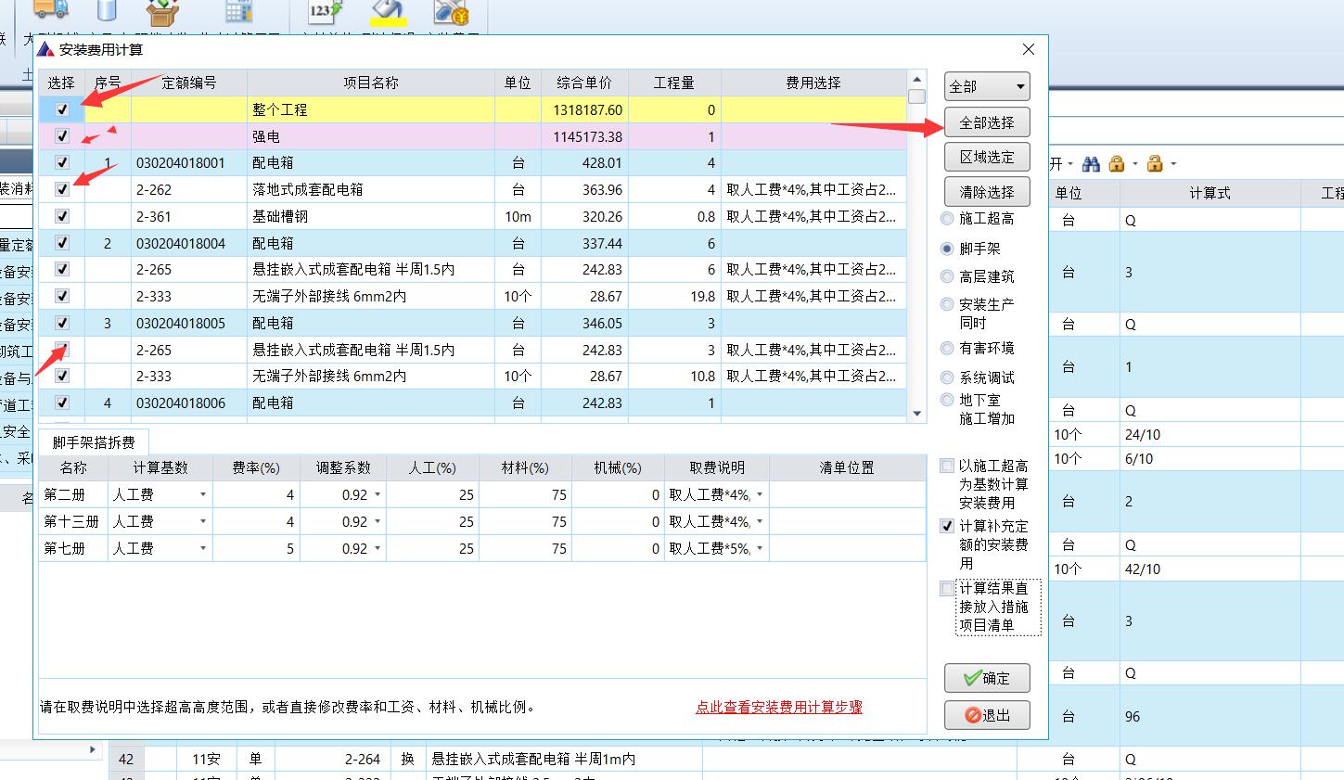The height and width of the screenshot is (780, 1344).
Task: Select the 脚手架 radio option
Action: coord(947,249)
